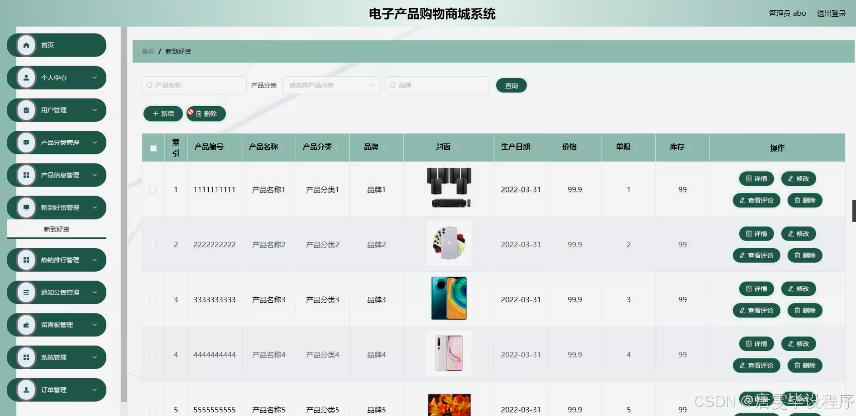Image resolution: width=856 pixels, height=416 pixels.
Task: Open the 首页 sidebar menu item
Action: click(x=56, y=45)
